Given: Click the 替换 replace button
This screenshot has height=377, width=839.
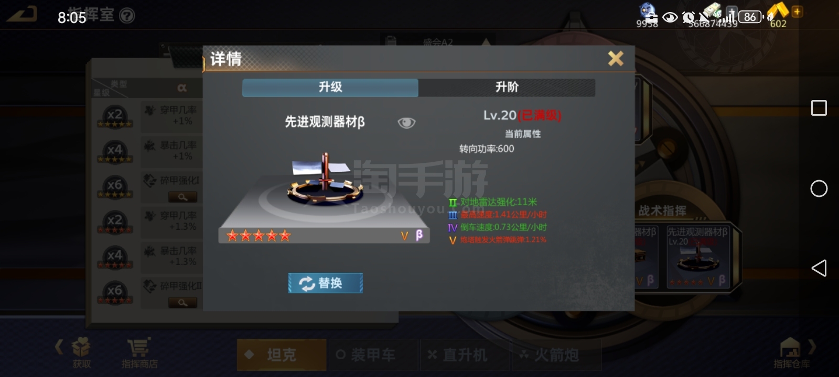Looking at the screenshot, I should click(x=325, y=283).
